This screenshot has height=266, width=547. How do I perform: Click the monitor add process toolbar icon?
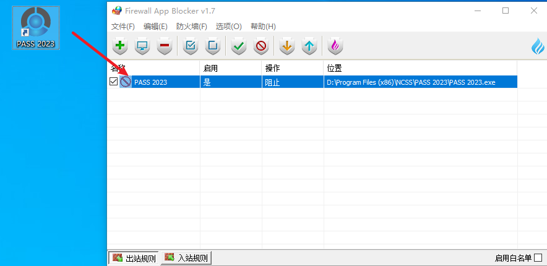click(x=142, y=46)
